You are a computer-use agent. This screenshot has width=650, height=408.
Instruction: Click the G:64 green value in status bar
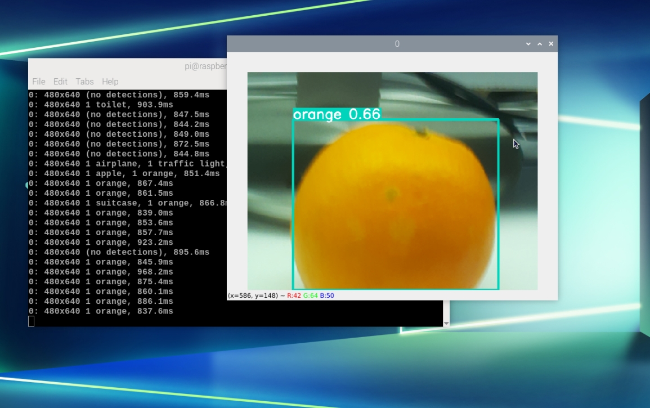(311, 295)
